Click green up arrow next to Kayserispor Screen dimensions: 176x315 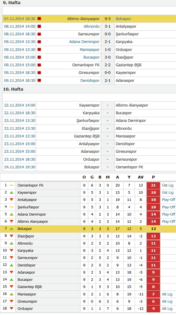(11, 193)
